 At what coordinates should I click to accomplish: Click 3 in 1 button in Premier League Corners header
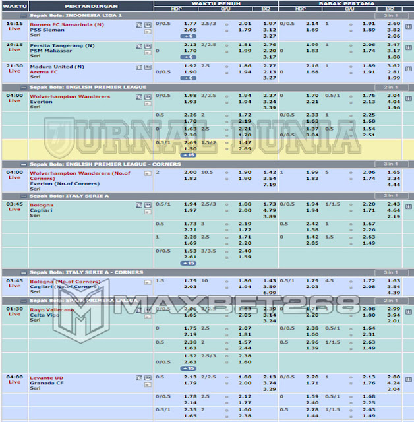[x=391, y=164]
